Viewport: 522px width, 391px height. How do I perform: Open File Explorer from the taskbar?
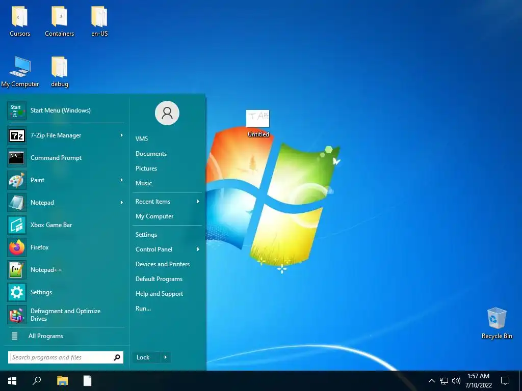coord(62,381)
